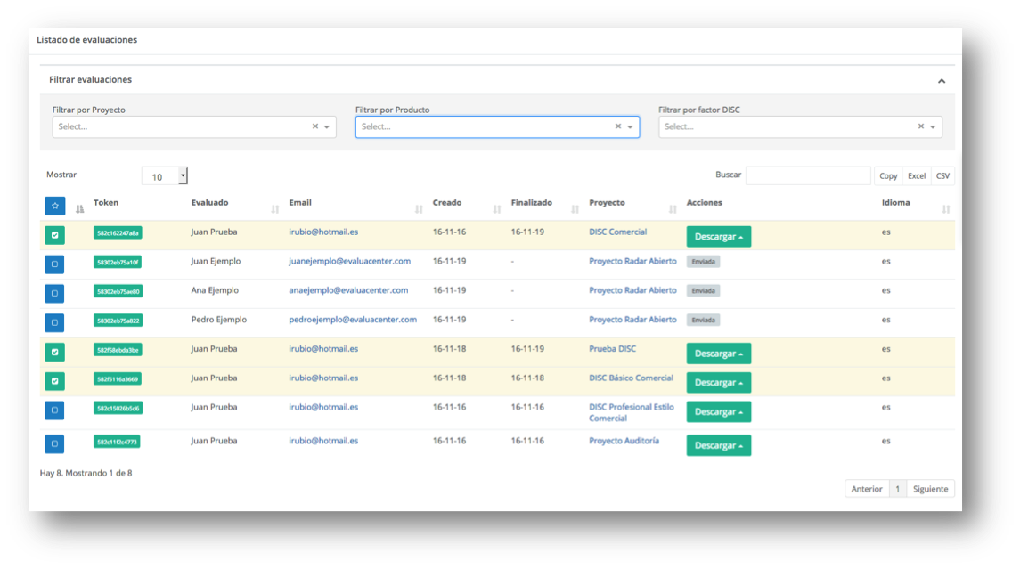
Task: Open Descargar menu for DISC Profesional Estilo row
Action: tap(719, 412)
